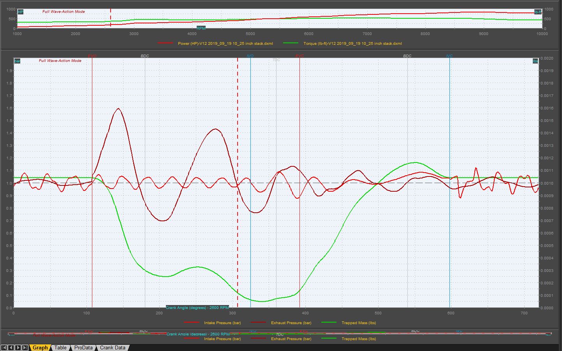
Task: Select the IVC marker above the main graph
Action: point(449,56)
